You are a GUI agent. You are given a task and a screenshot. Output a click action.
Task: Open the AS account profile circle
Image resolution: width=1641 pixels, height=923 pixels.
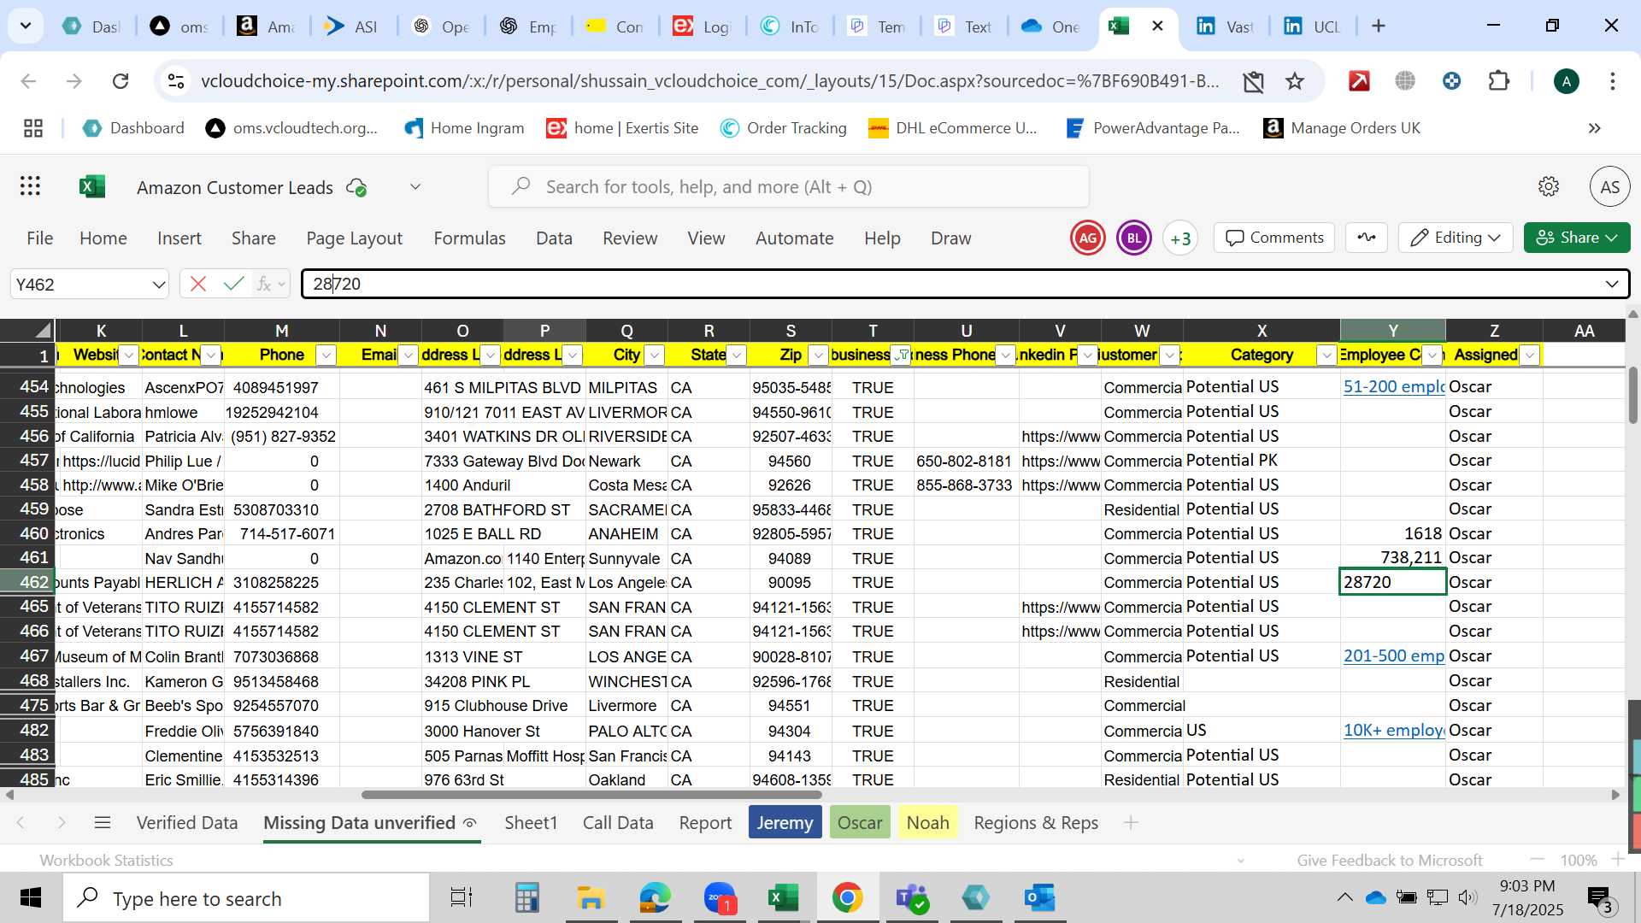click(x=1609, y=186)
